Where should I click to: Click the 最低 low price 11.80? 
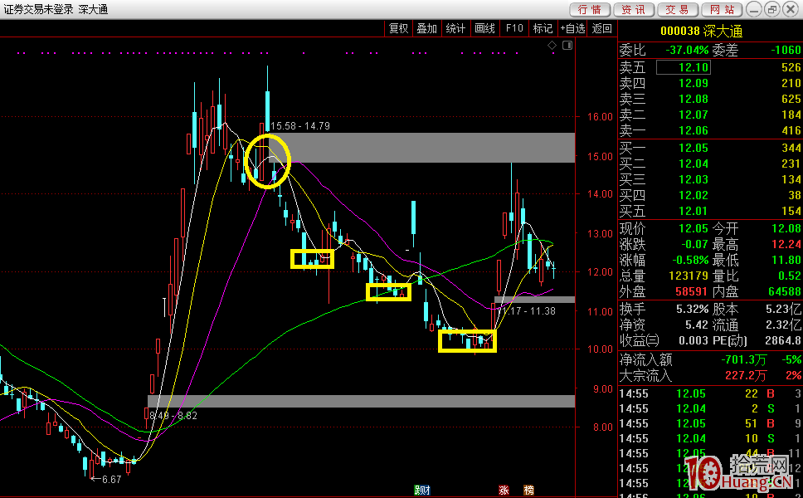786,261
